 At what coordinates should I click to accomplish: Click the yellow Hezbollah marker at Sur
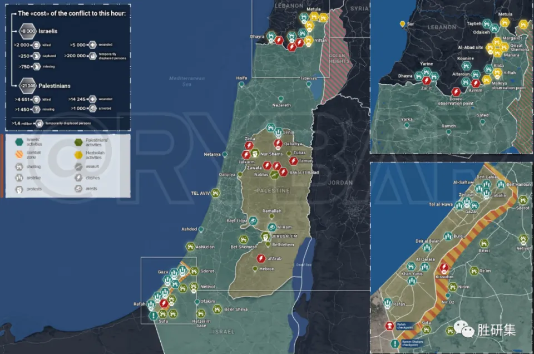pyautogui.click(x=402, y=24)
